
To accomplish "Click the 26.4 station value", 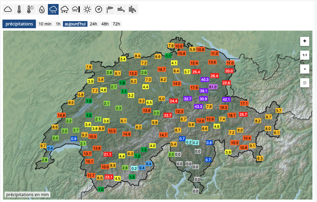I will (214, 76).
